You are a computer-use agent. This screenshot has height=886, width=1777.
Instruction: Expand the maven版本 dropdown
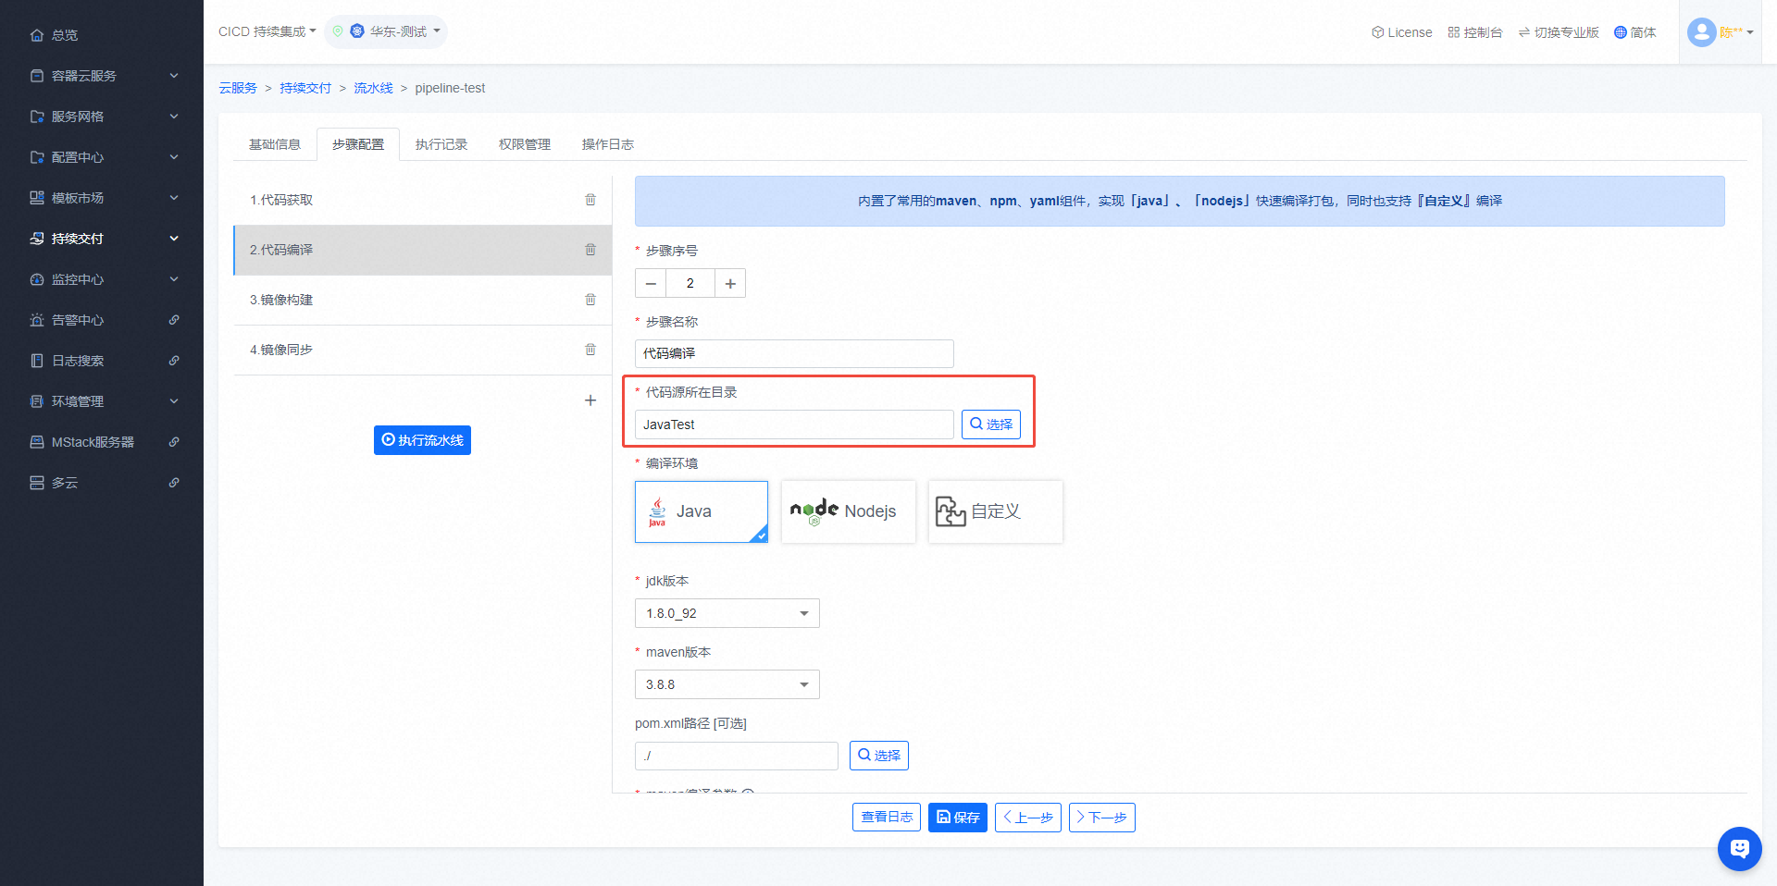[727, 684]
